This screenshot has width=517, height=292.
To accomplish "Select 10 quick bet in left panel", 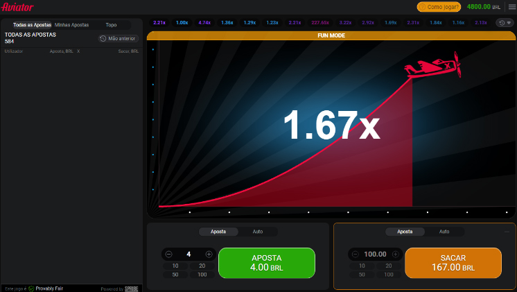I will click(175, 266).
